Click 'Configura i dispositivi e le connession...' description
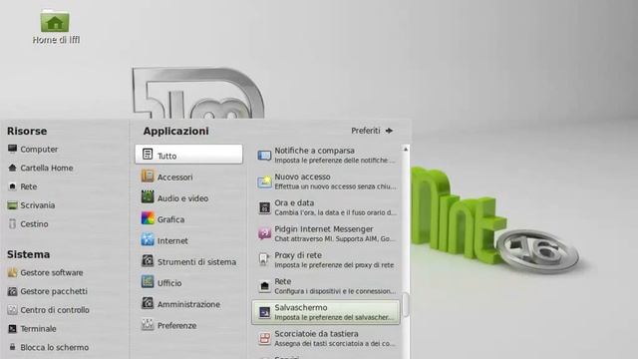Image resolution: width=638 pixels, height=359 pixels. 335,291
